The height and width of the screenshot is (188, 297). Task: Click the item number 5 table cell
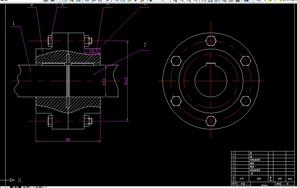(233, 160)
